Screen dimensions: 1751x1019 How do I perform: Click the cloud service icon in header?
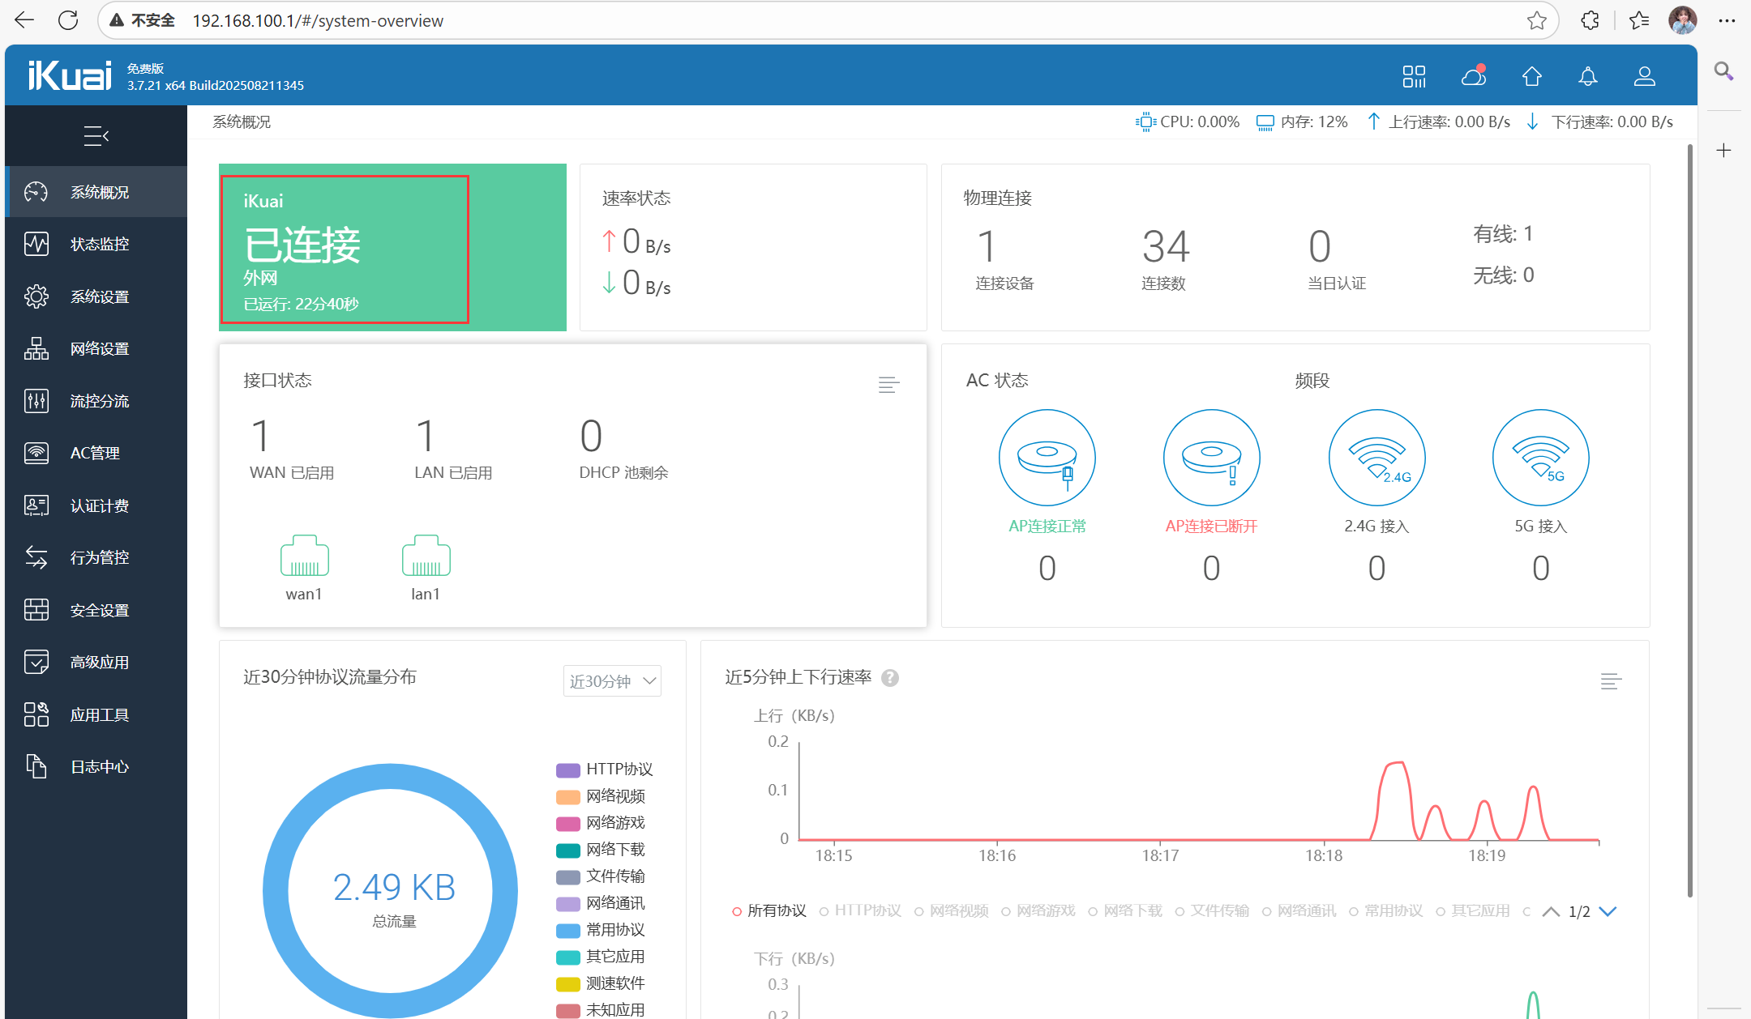pos(1473,77)
